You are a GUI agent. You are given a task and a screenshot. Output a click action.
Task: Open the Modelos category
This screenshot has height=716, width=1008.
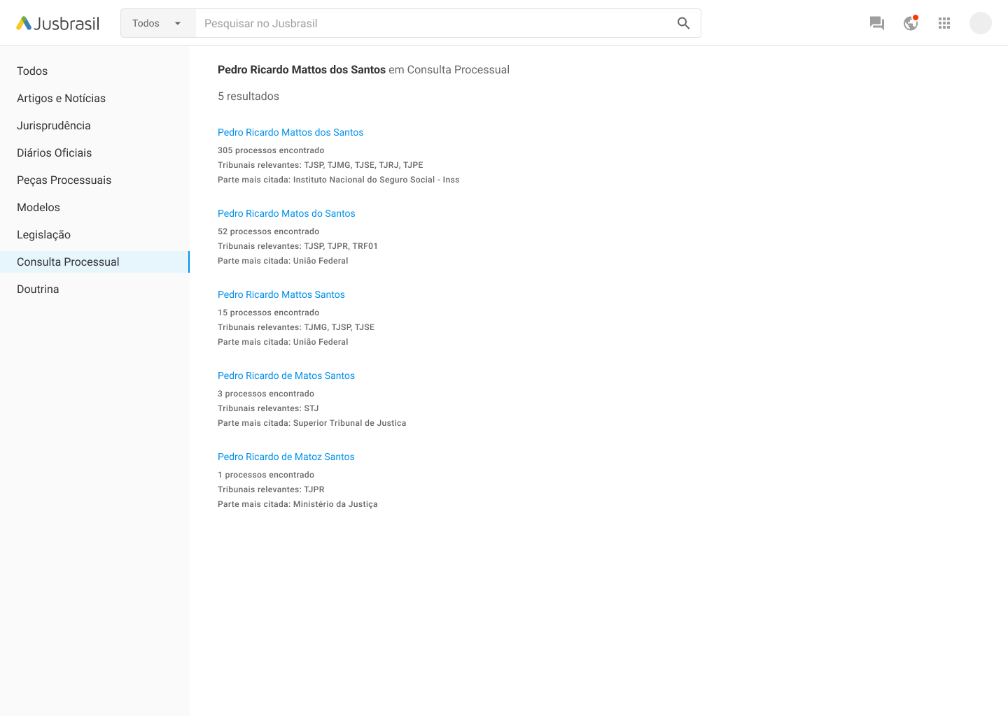click(38, 208)
